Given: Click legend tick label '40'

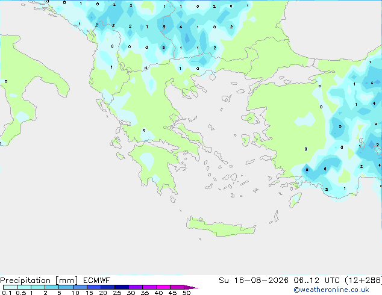Looking at the screenshot, I should 158,293.
